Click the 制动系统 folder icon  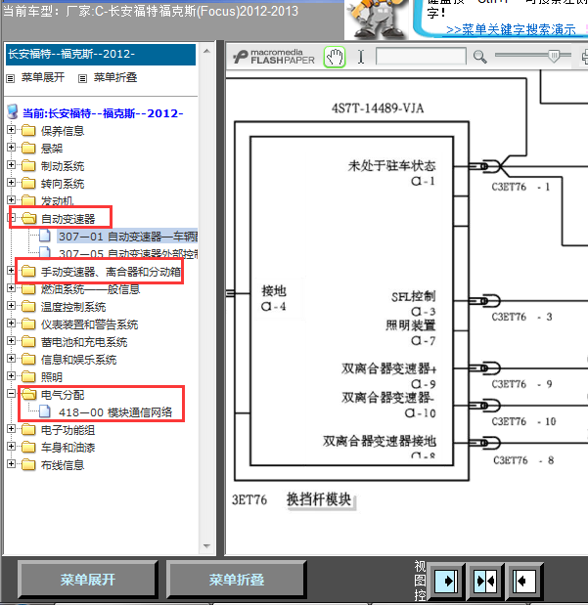pyautogui.click(x=28, y=165)
